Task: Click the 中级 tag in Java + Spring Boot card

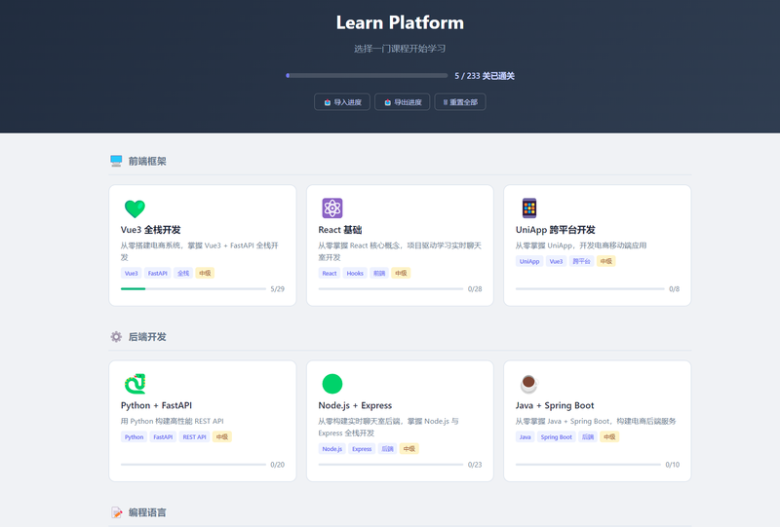Action: coord(609,436)
